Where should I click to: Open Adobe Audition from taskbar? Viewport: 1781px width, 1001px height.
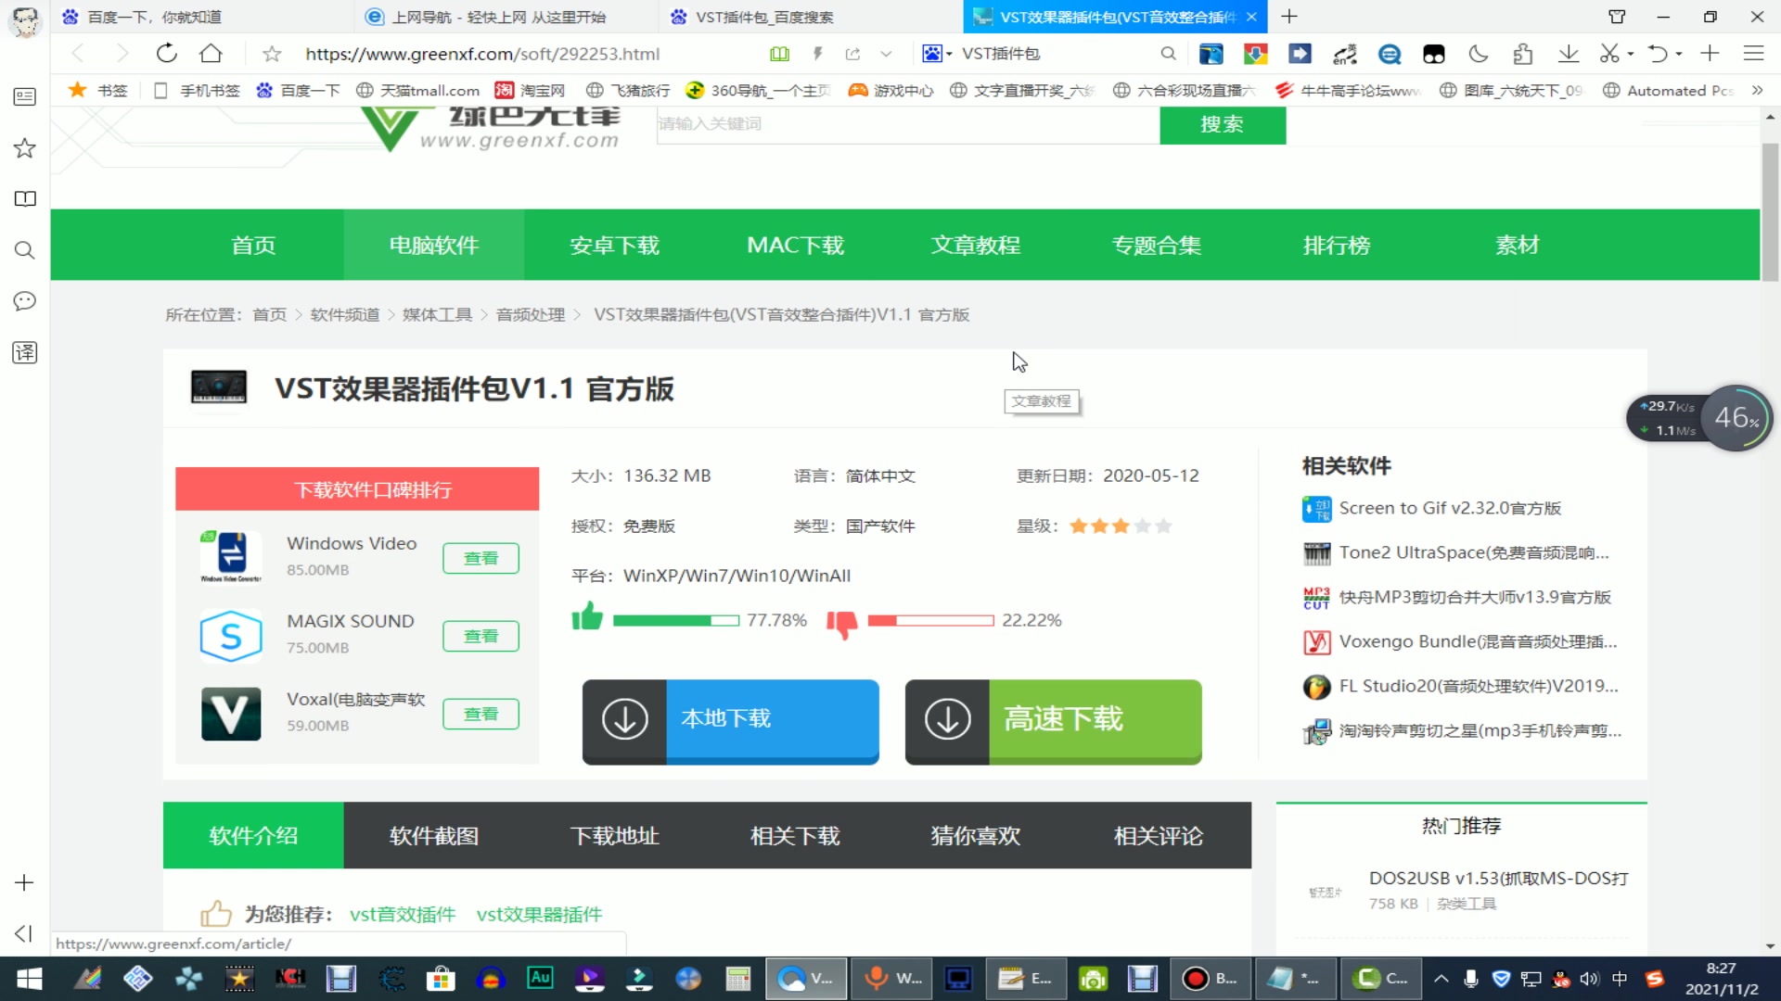coord(540,979)
